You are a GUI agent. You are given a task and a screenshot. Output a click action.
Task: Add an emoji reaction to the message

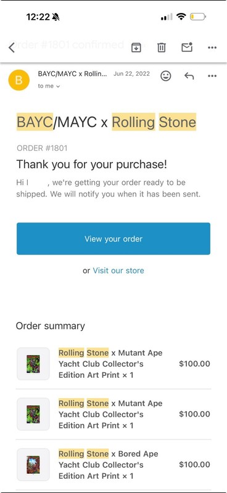coord(165,76)
